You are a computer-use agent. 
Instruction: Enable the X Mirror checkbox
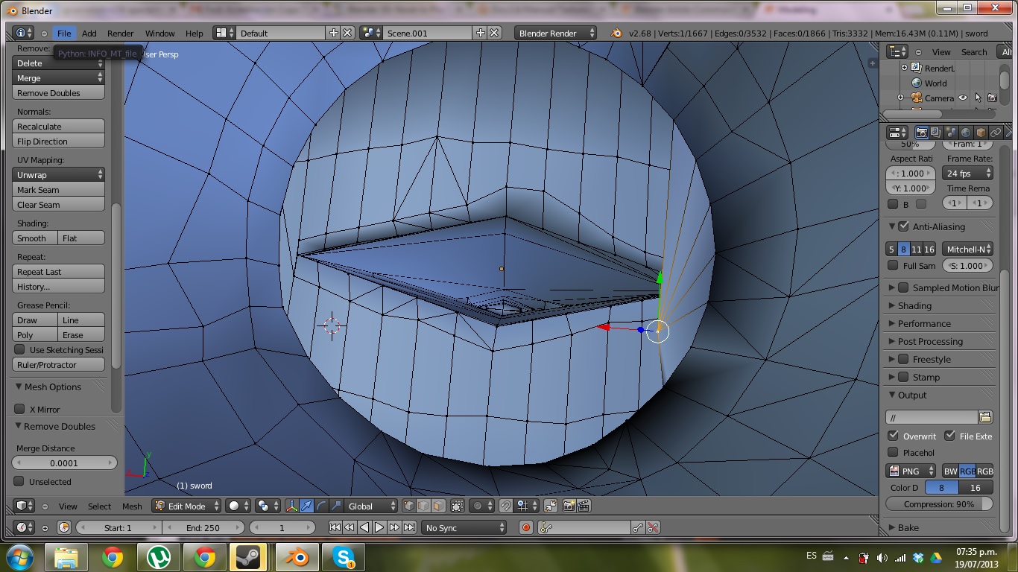click(x=20, y=409)
